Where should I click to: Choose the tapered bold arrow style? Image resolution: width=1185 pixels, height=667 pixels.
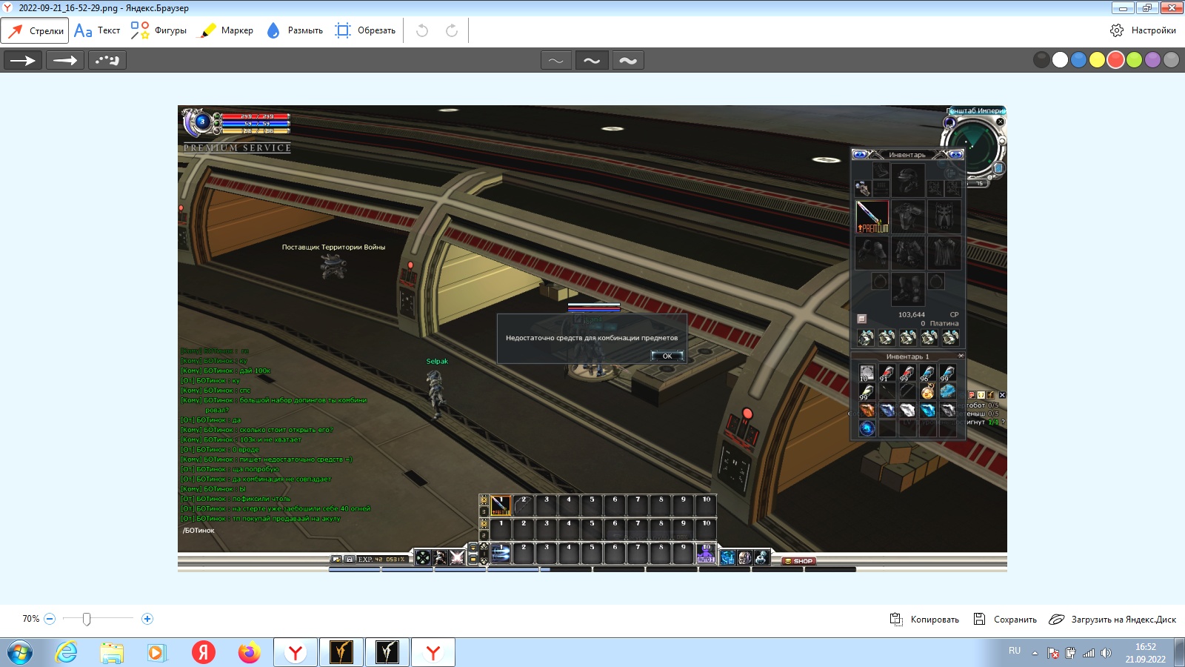click(65, 60)
